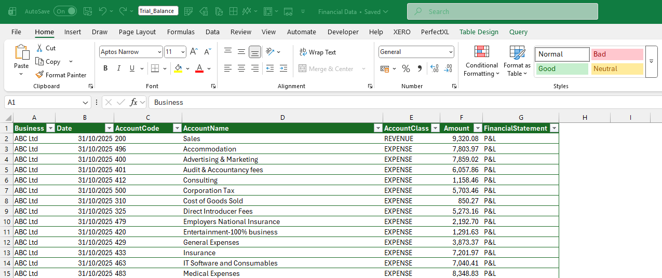662x278 pixels.
Task: Open the font name dropdown
Action: coord(159,52)
